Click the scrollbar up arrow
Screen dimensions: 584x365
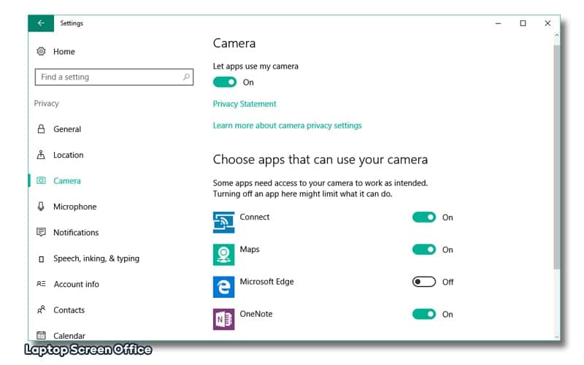556,35
